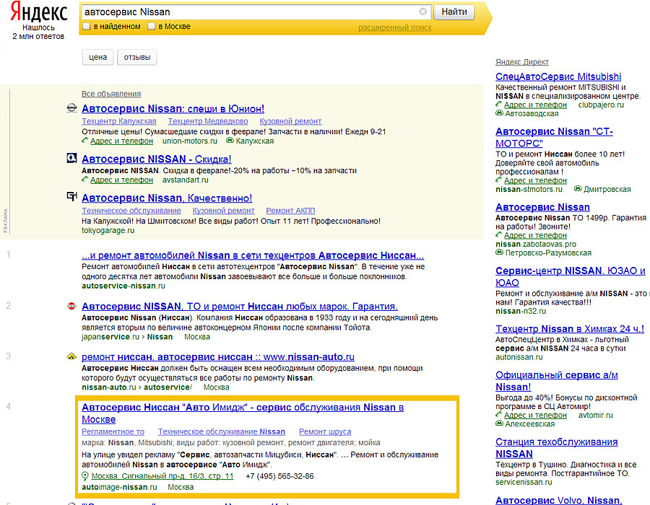650x505 pixels.
Task: Open result 'Автосервис NISSAN. ТО и ремонт Ниссан'
Action: point(240,307)
